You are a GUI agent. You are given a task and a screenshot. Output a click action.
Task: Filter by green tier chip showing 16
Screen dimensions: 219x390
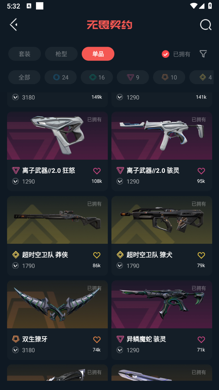(97, 77)
